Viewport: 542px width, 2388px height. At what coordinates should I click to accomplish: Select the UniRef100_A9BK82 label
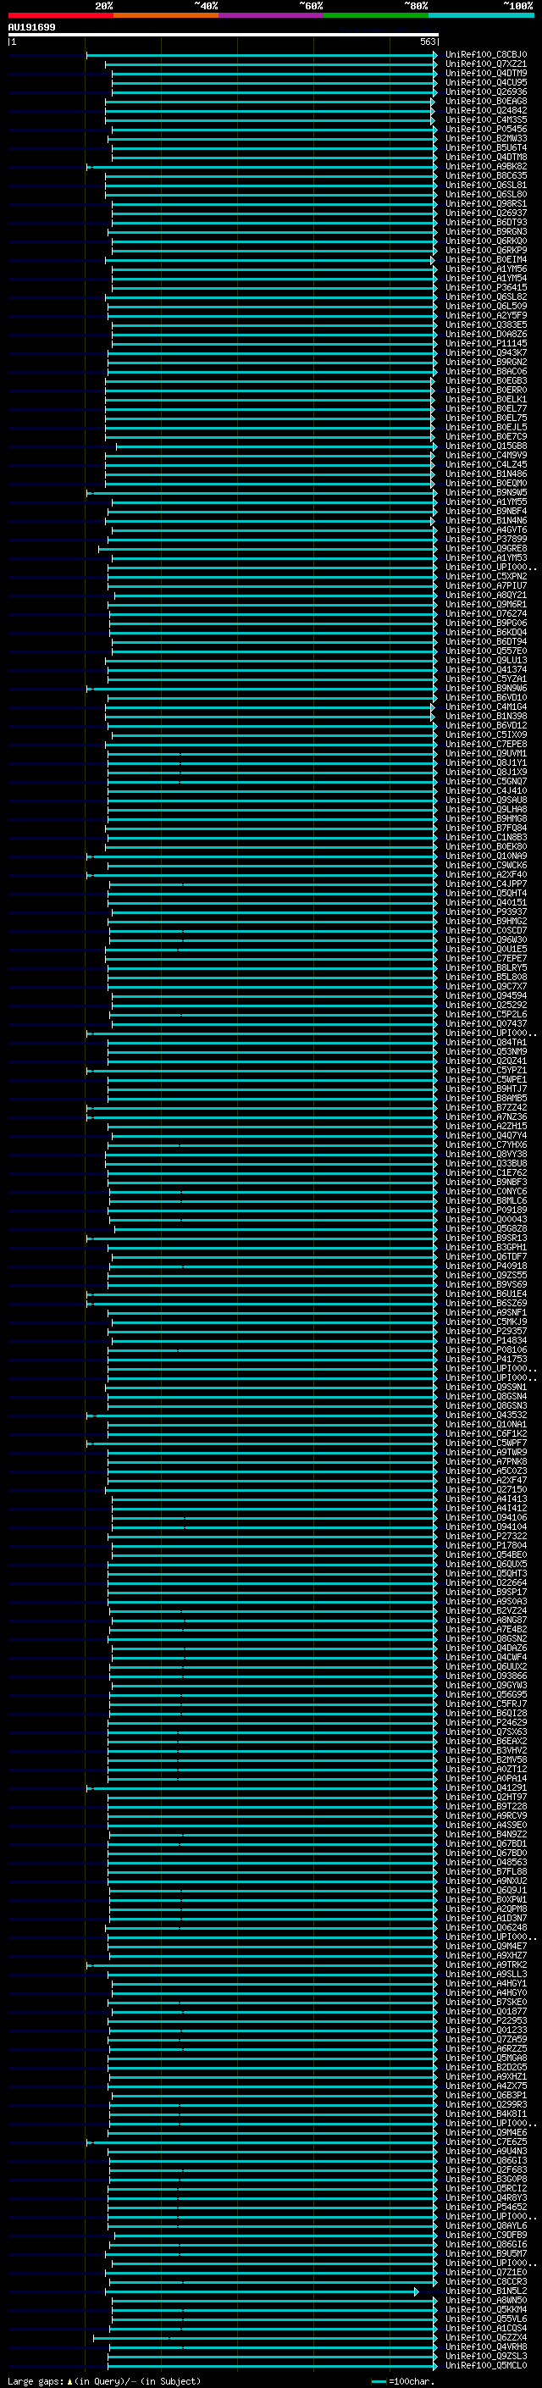coord(486,167)
